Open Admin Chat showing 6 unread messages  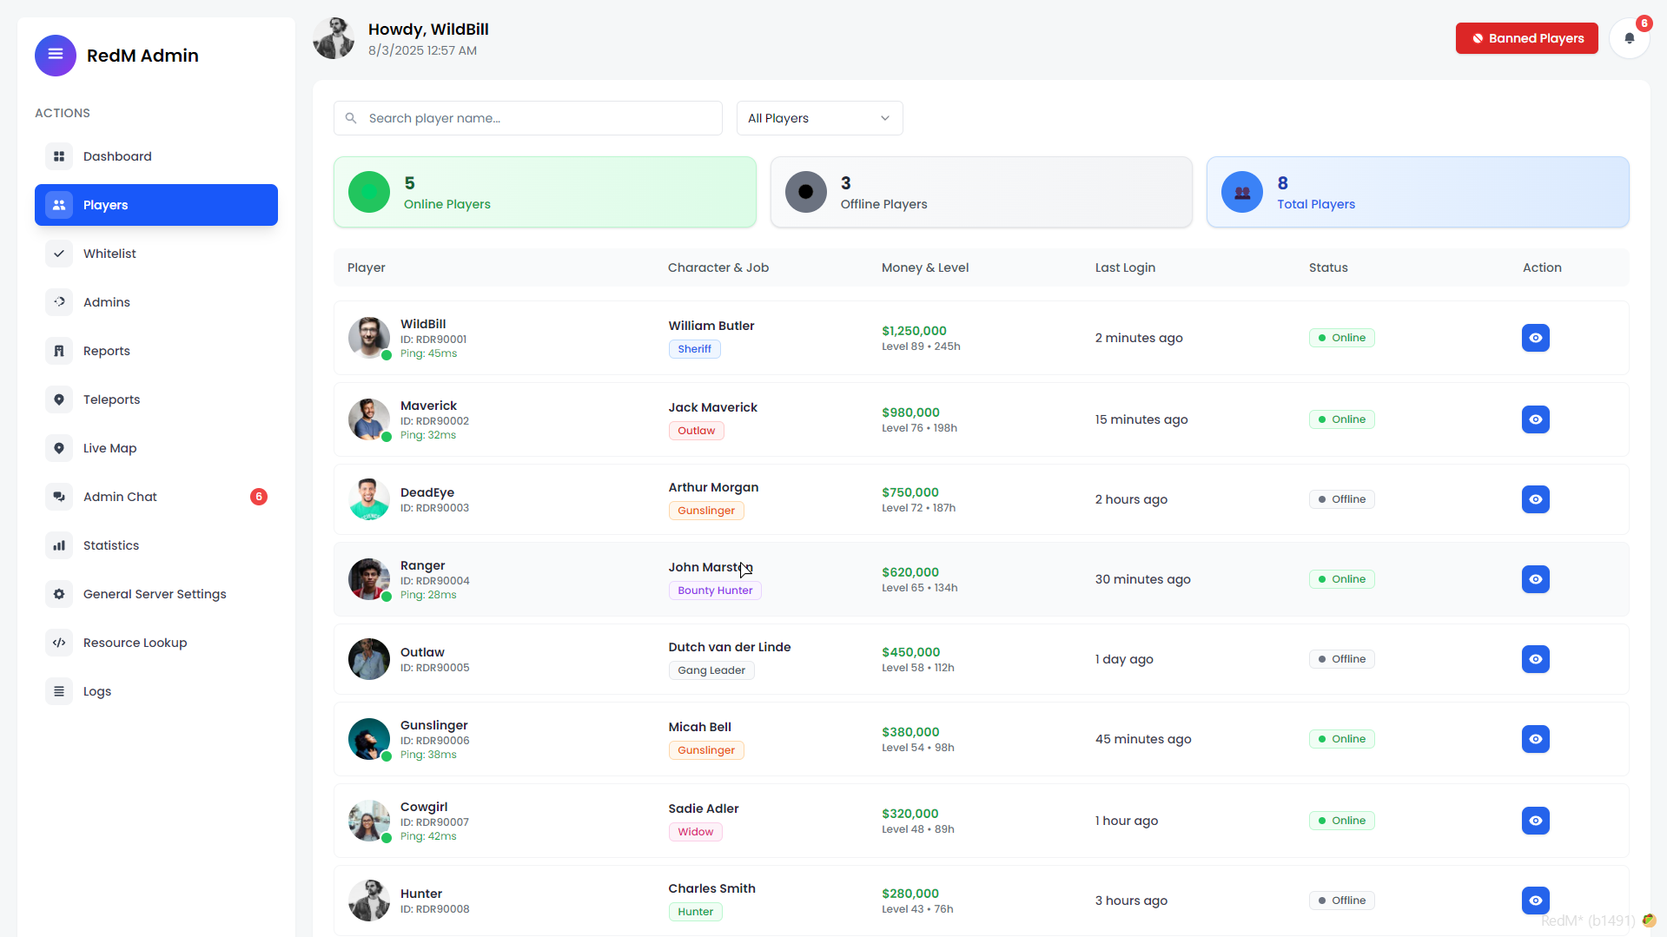pyautogui.click(x=120, y=497)
